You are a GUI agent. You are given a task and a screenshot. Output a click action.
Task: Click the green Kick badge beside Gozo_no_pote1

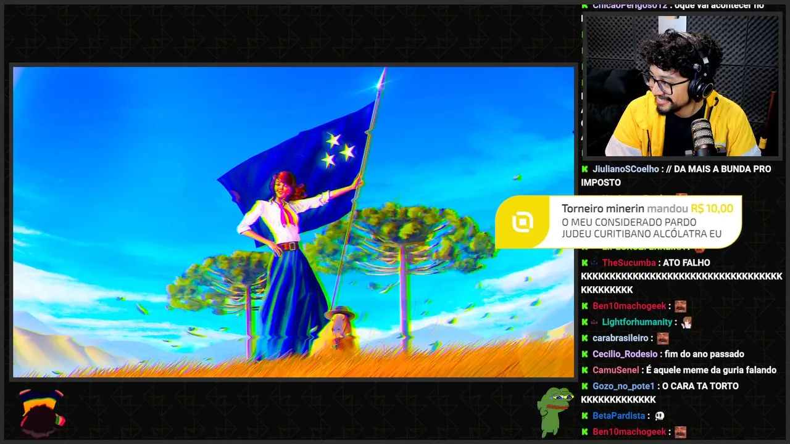click(584, 386)
